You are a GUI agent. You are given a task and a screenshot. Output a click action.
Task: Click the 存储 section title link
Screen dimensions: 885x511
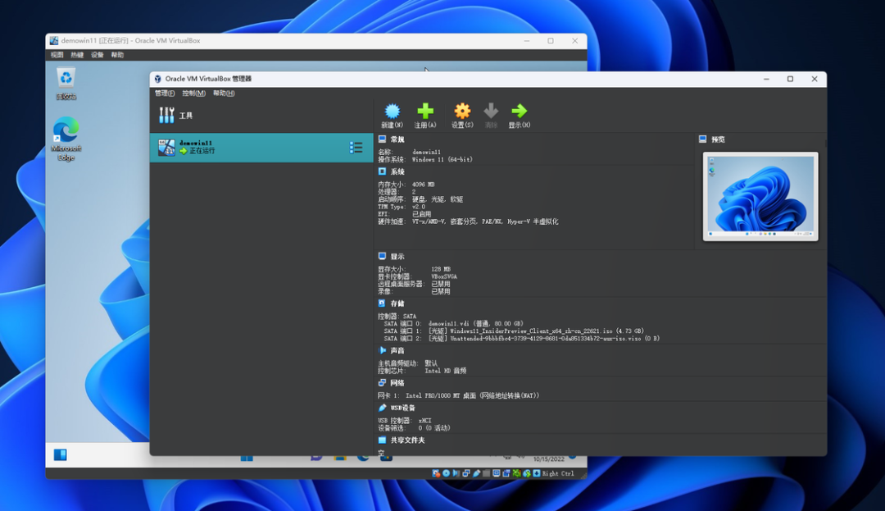[x=397, y=303]
